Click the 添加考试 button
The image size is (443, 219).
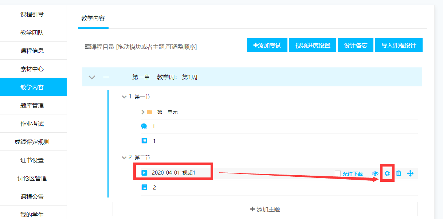[267, 46]
